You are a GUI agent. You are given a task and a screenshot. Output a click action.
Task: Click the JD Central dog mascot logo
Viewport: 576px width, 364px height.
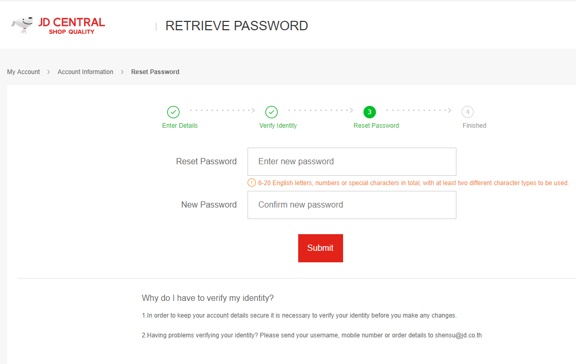click(x=22, y=25)
